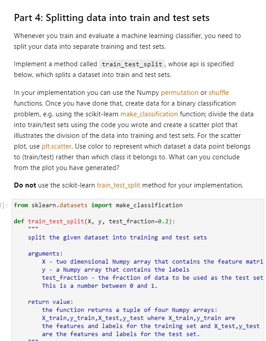Image resolution: width=266 pixels, height=341 pixels.
Task: Click the inline train_test_split code snippet
Action: (x=132, y=64)
